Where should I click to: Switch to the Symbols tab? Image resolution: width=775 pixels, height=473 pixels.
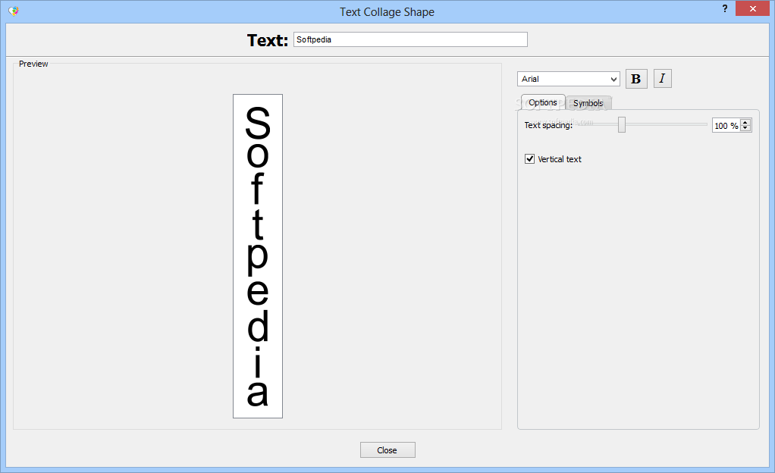click(x=588, y=103)
